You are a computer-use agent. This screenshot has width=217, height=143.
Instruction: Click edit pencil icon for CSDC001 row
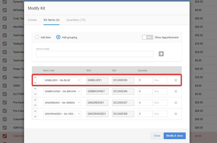(5, 136)
